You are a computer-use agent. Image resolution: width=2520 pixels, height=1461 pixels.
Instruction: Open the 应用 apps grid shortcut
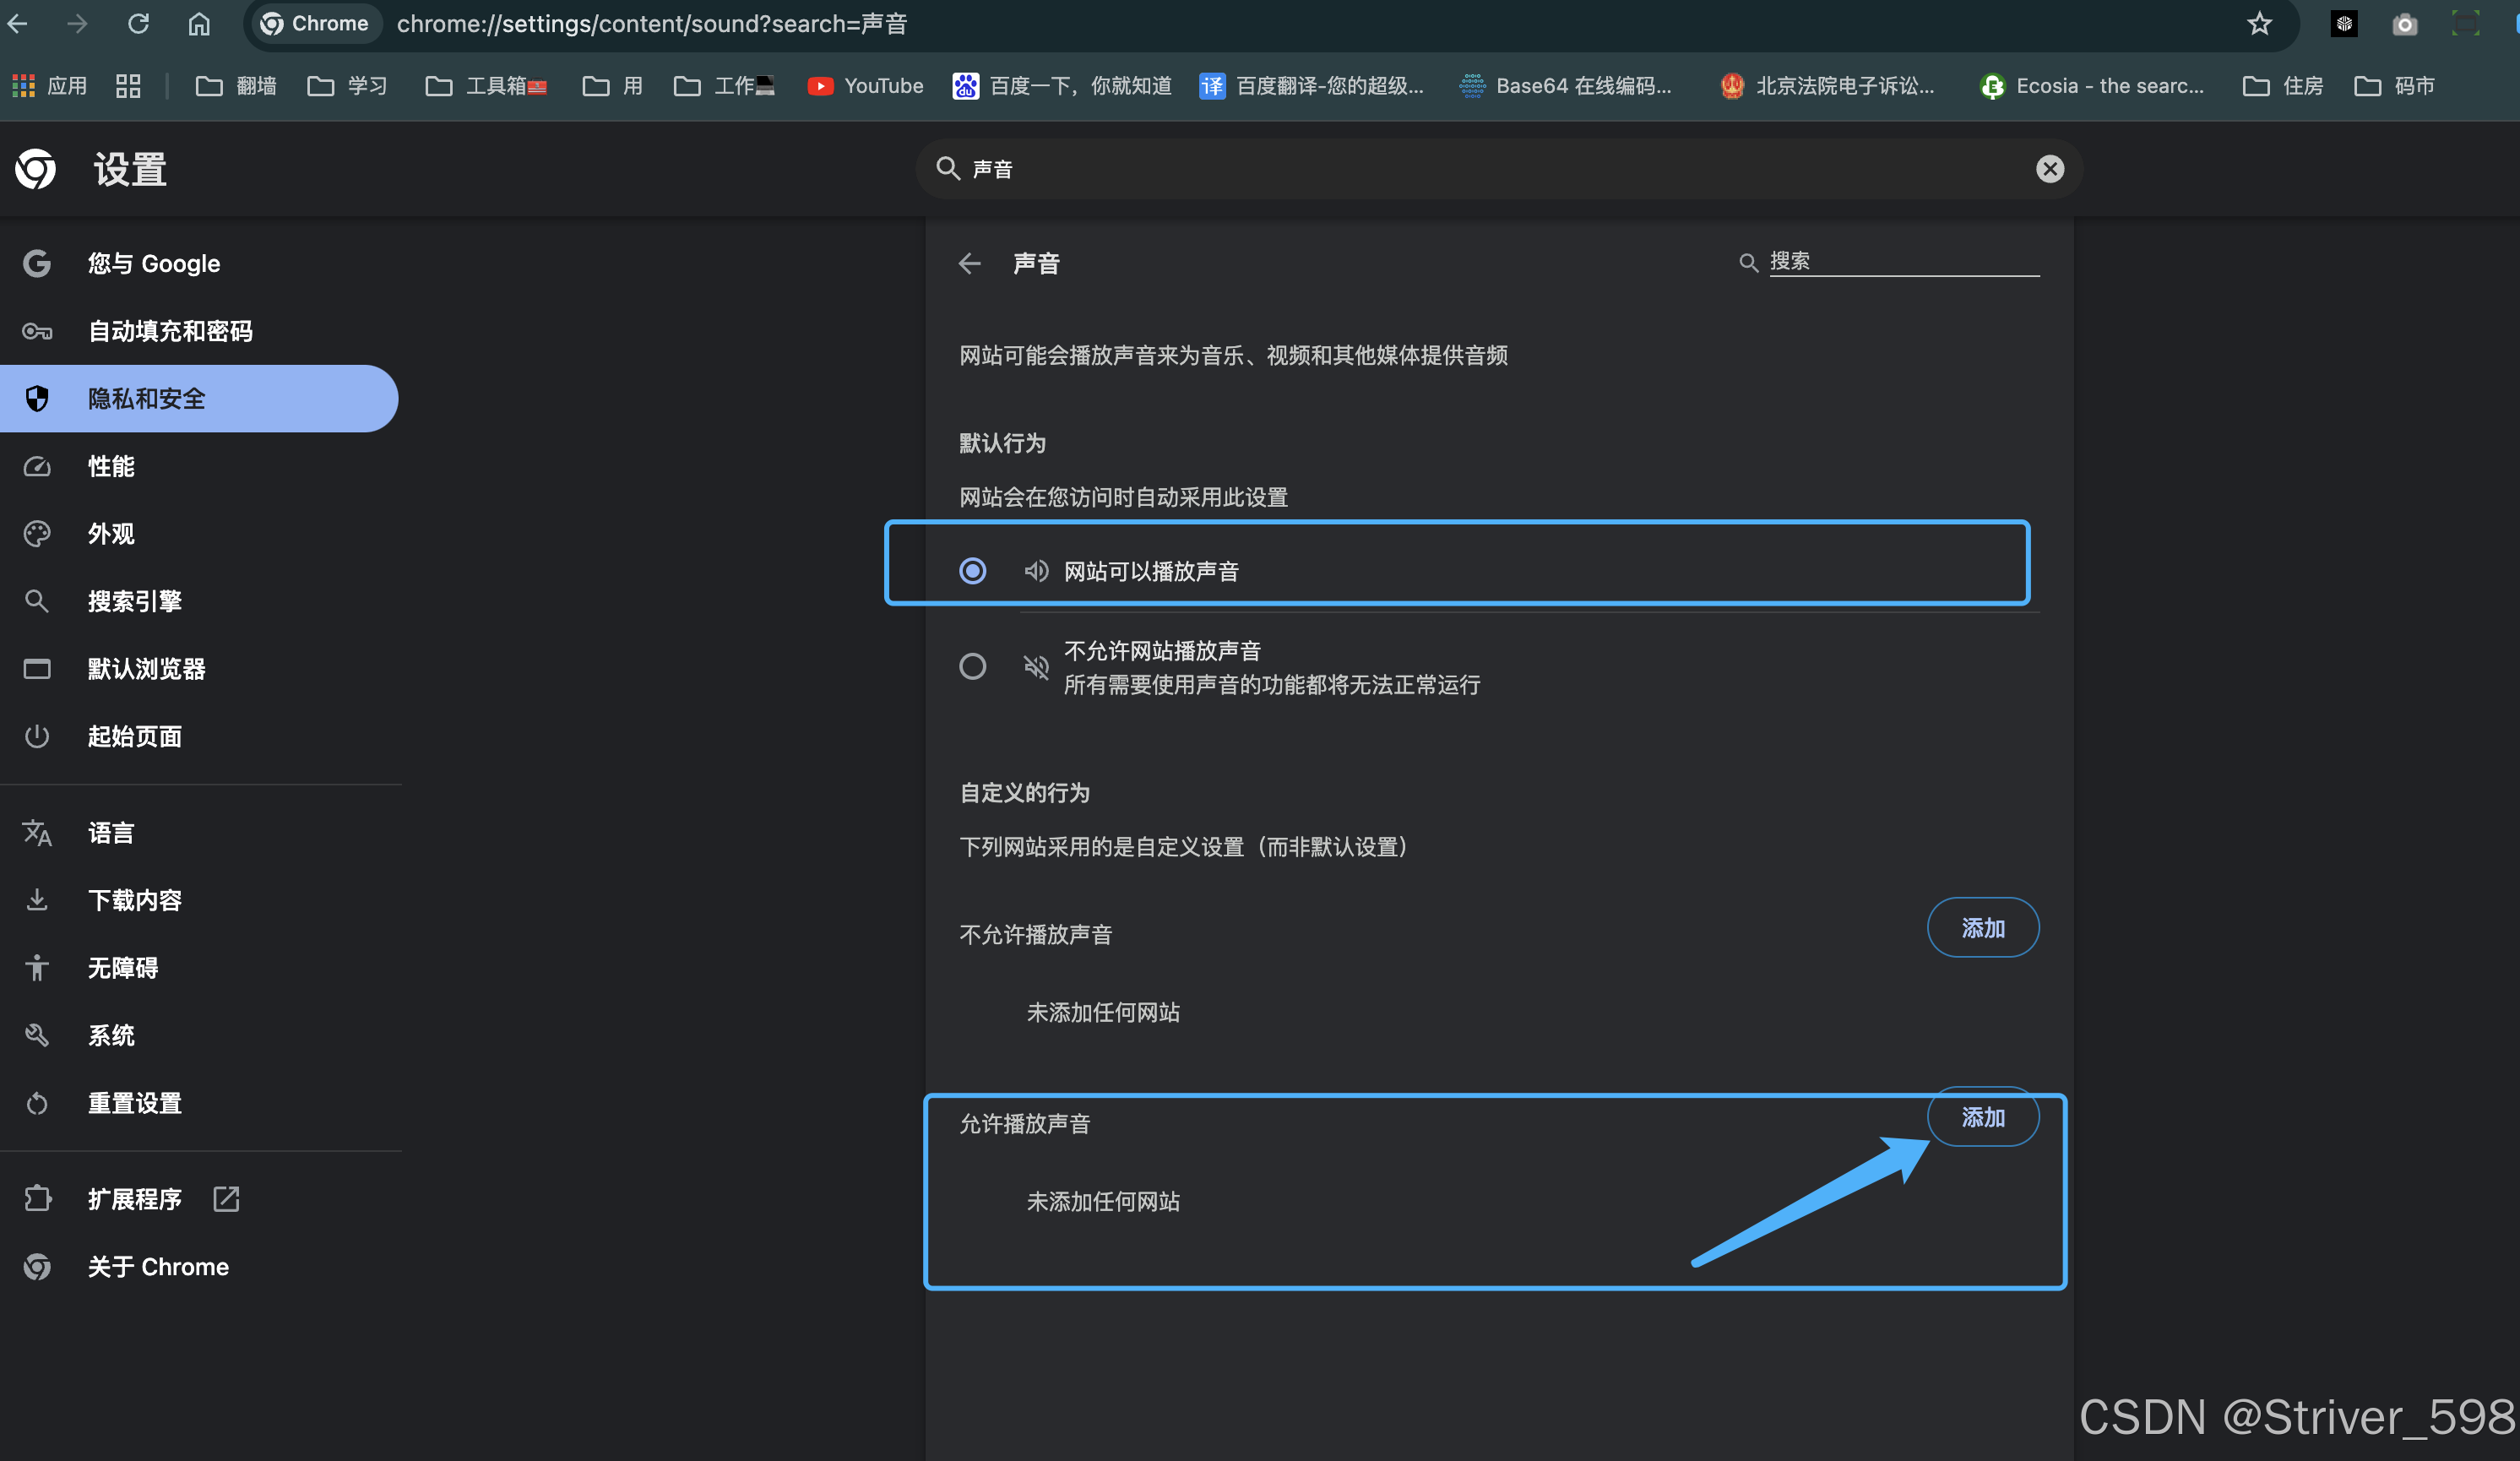pyautogui.click(x=50, y=86)
